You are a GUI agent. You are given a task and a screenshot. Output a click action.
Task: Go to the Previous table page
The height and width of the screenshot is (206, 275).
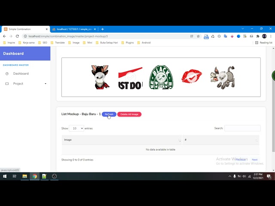pos(241,160)
